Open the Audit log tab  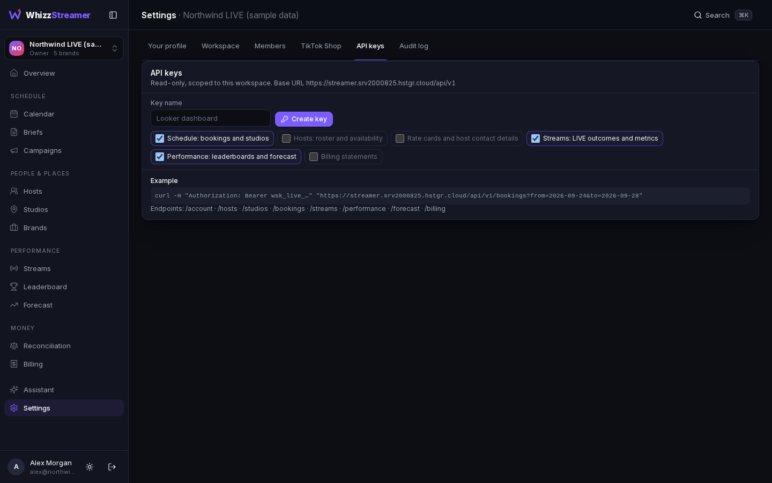(x=414, y=46)
